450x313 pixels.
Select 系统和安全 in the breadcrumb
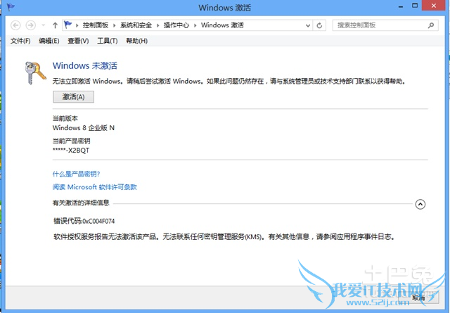click(136, 25)
